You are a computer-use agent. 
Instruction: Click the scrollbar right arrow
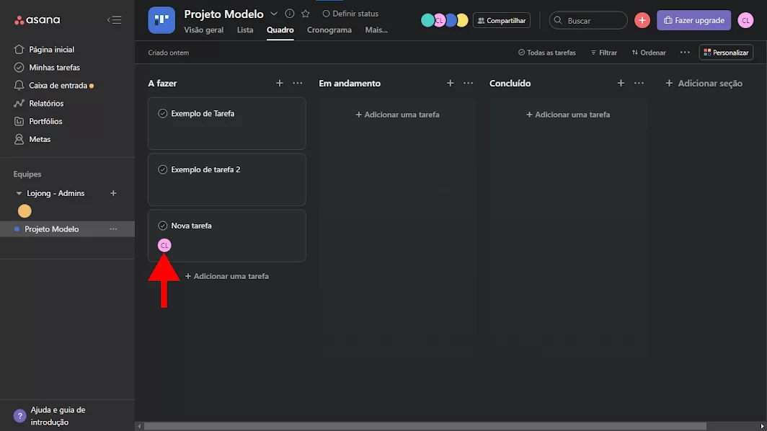(762, 427)
